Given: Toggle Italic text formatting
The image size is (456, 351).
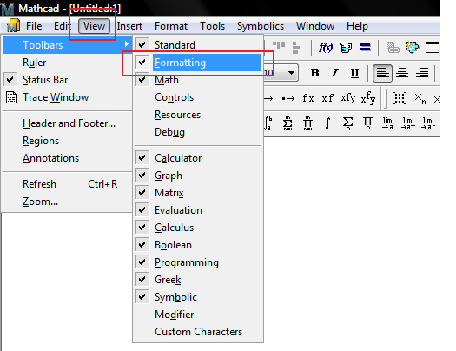Looking at the screenshot, I should tap(334, 73).
